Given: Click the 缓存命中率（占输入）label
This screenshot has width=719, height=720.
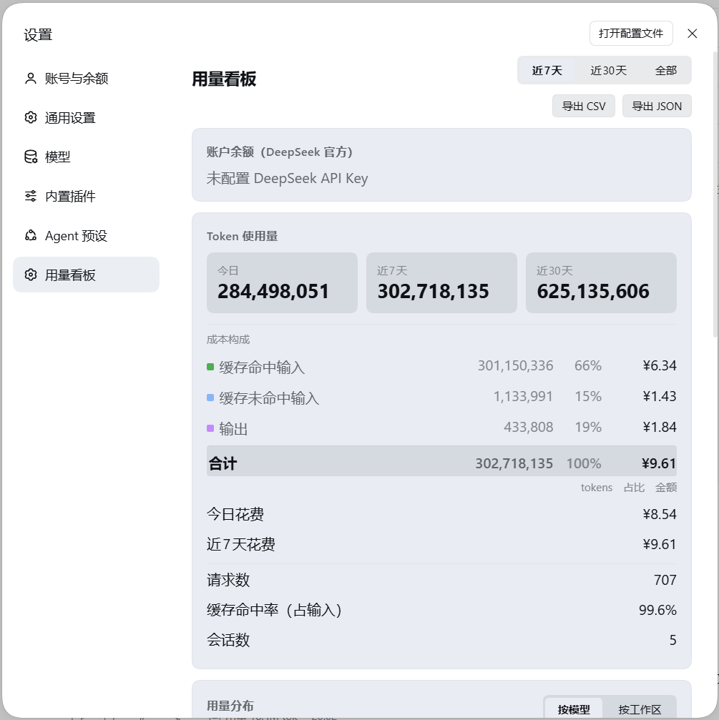Looking at the screenshot, I should pyautogui.click(x=274, y=611).
